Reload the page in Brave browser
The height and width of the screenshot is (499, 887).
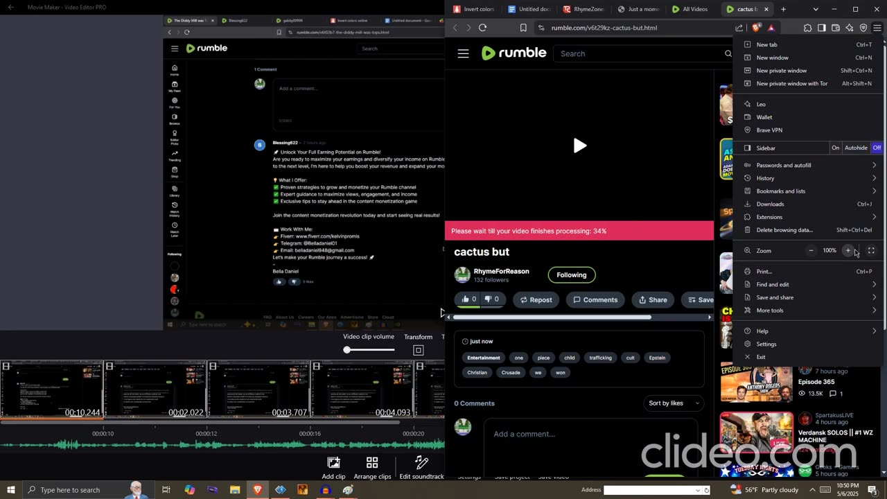tap(483, 28)
